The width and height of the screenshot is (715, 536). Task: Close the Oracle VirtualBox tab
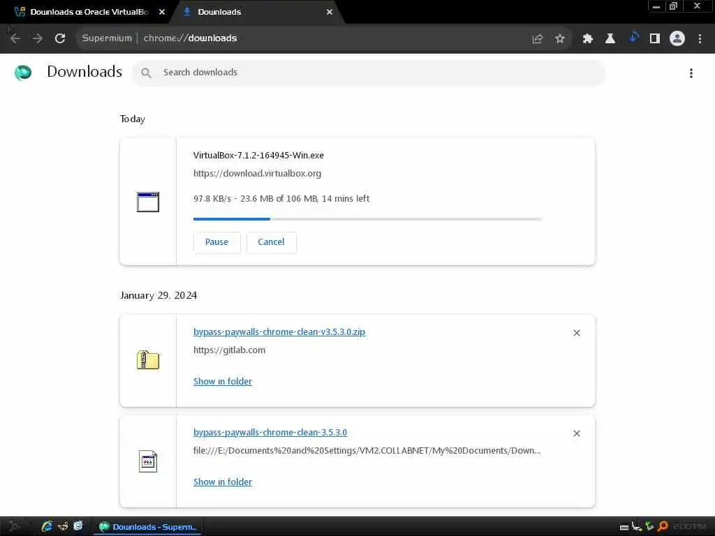click(x=162, y=12)
